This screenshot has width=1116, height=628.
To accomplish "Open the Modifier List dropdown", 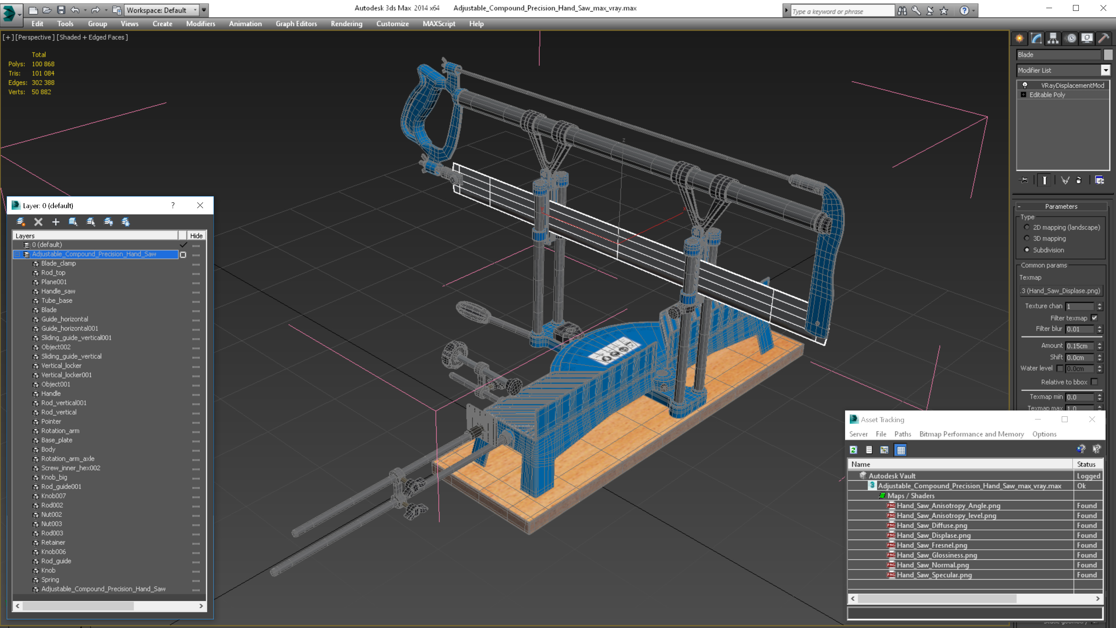I will point(1106,70).
